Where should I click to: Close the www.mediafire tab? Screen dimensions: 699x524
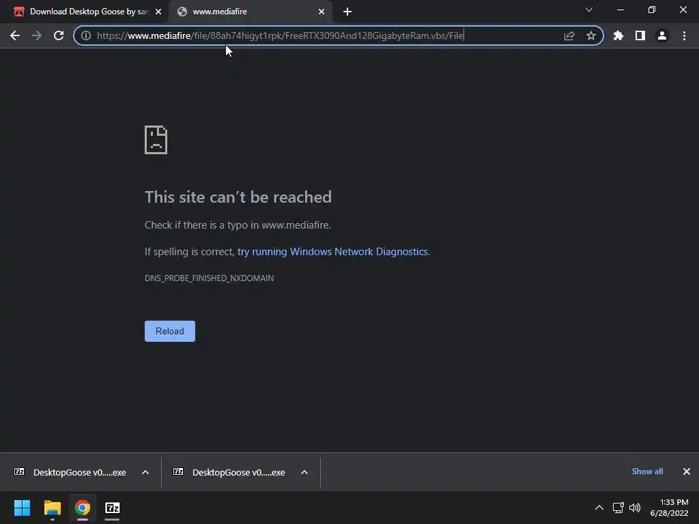click(322, 12)
